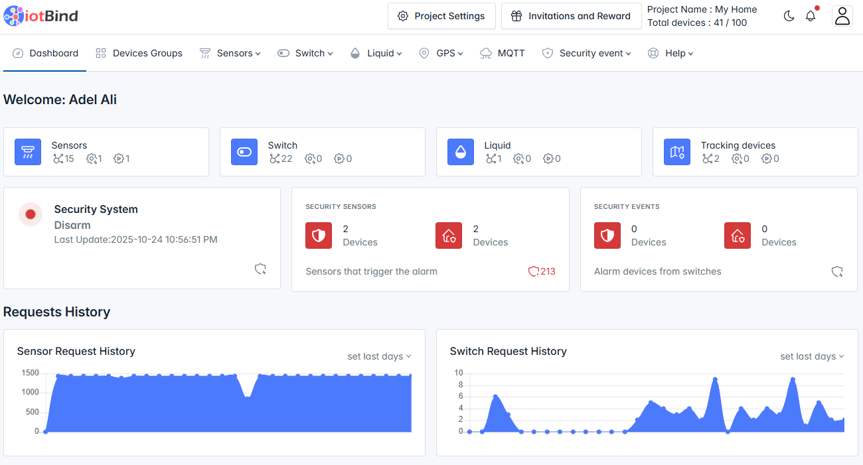Click the Security System refresh shield icon

(x=261, y=269)
